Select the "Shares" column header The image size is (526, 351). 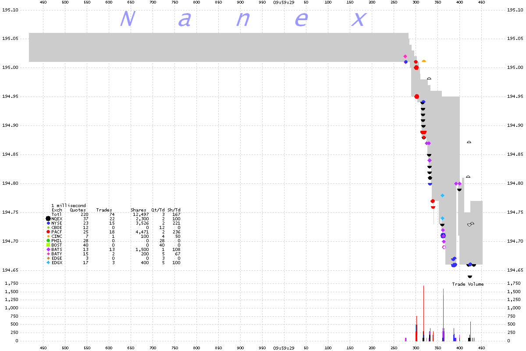click(139, 210)
